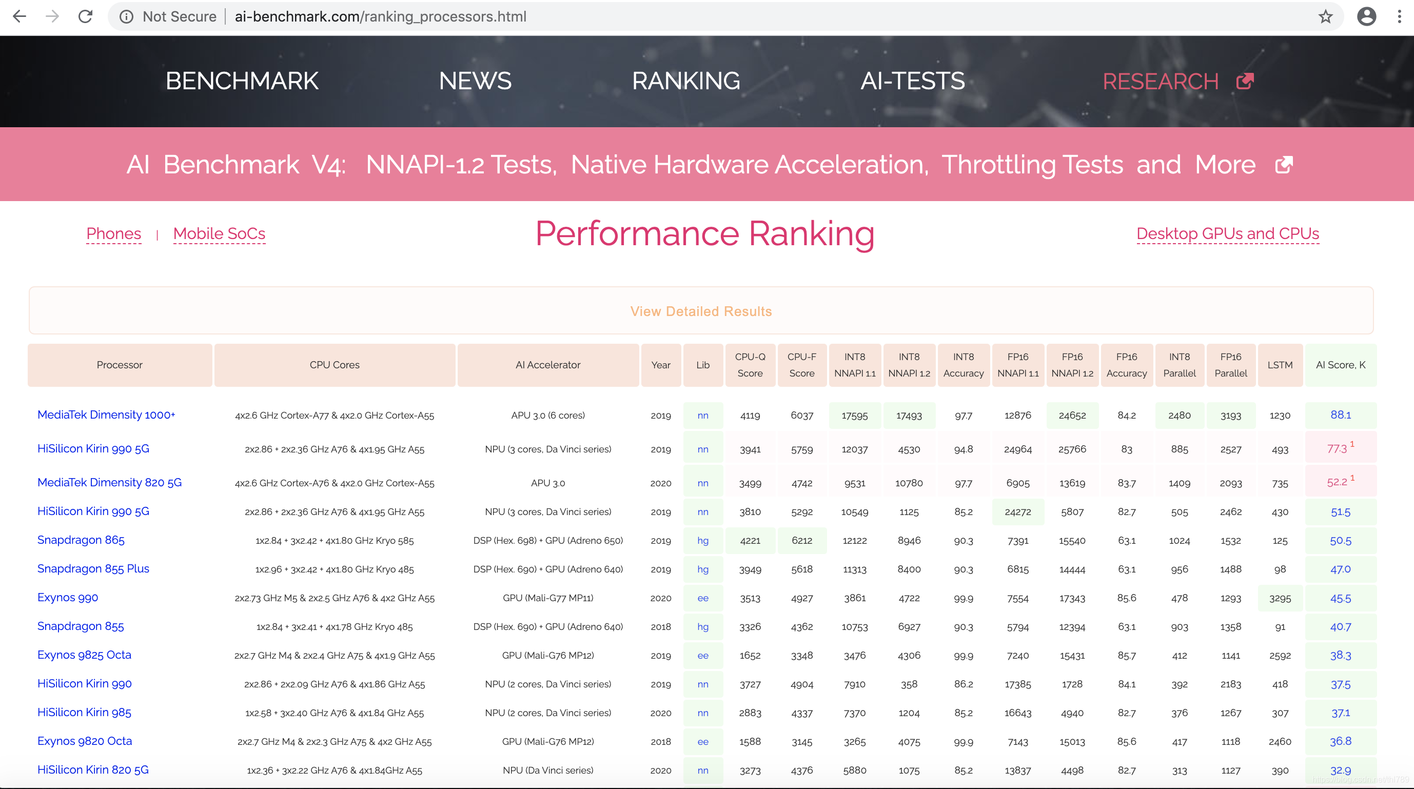Switch to the BENCHMARK section
This screenshot has width=1414, height=789.
(242, 81)
